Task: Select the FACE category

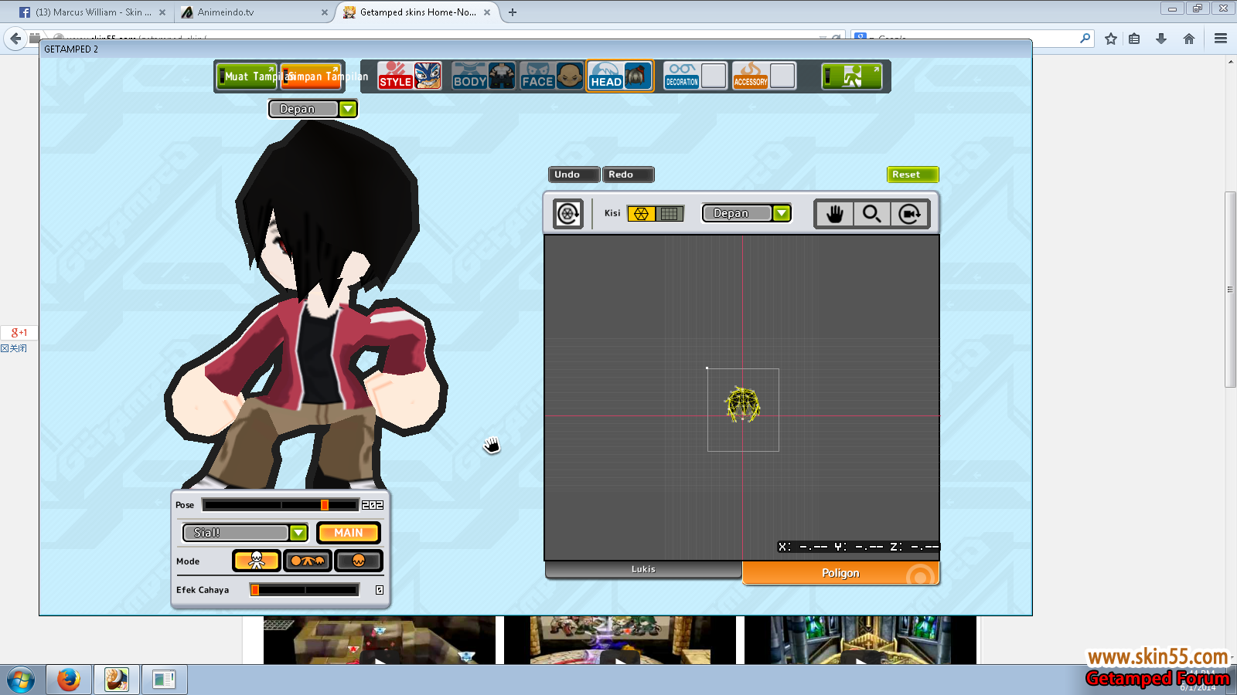Action: pos(551,76)
